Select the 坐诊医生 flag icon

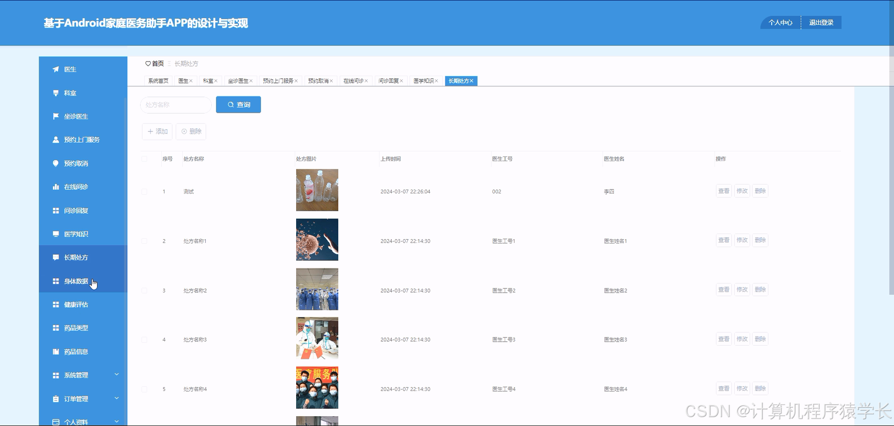pos(56,116)
